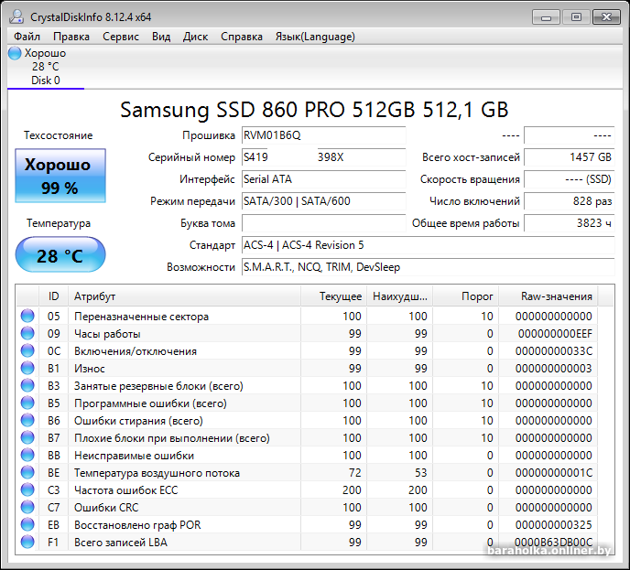Open the Диск menu
This screenshot has height=570, width=630.
[195, 37]
